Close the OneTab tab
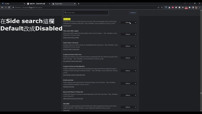 click(24, 4)
